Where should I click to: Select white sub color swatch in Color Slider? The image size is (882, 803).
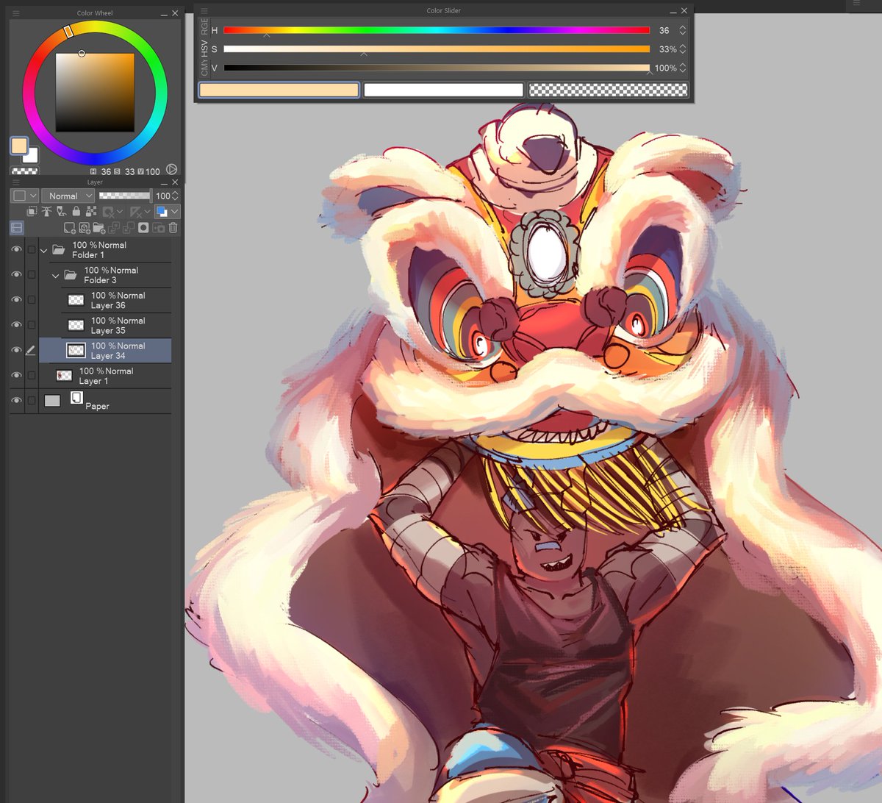(443, 90)
